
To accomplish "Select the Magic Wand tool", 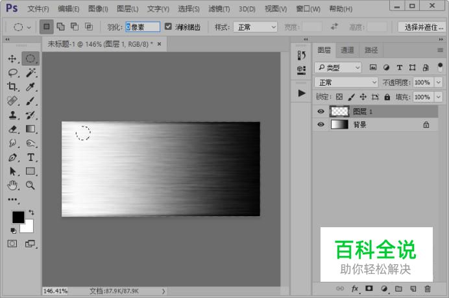I will 30,73.
